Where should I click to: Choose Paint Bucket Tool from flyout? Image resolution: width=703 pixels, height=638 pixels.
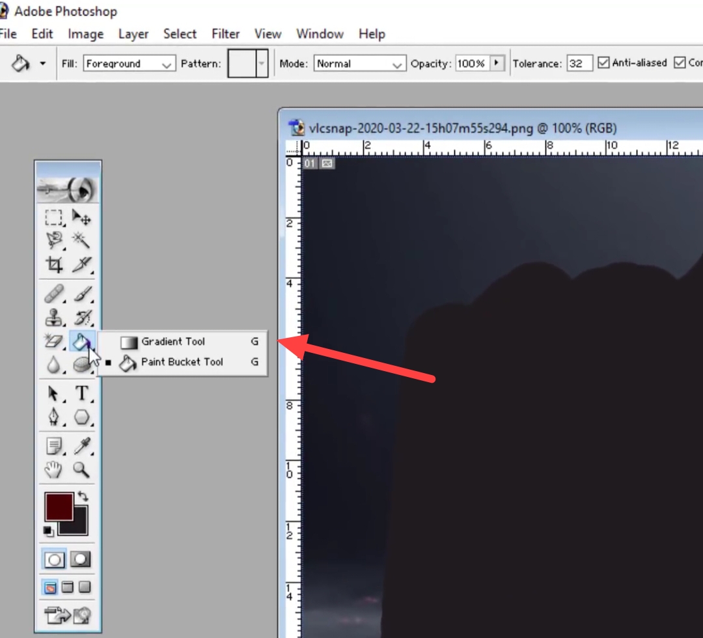182,362
